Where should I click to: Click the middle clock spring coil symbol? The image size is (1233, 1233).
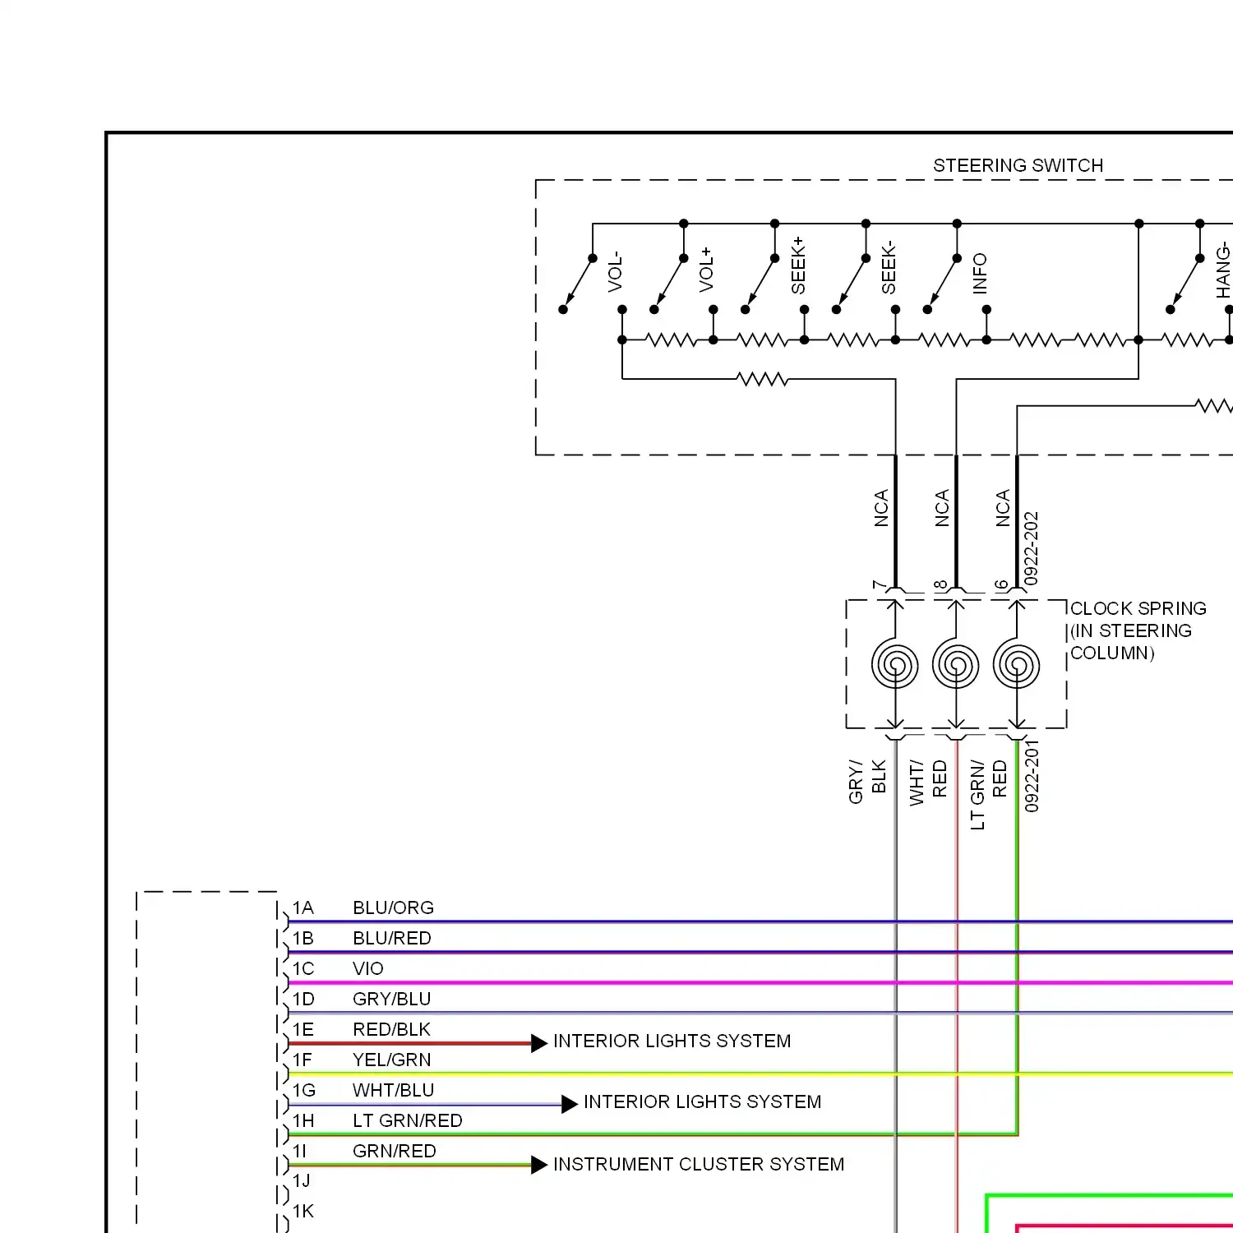[x=956, y=664]
